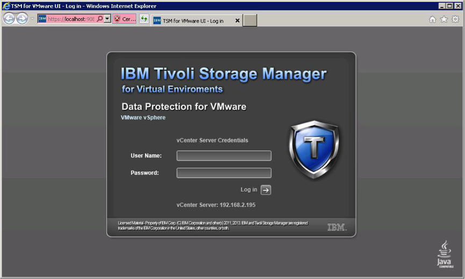Go back with the browser Back arrow

pos(9,19)
